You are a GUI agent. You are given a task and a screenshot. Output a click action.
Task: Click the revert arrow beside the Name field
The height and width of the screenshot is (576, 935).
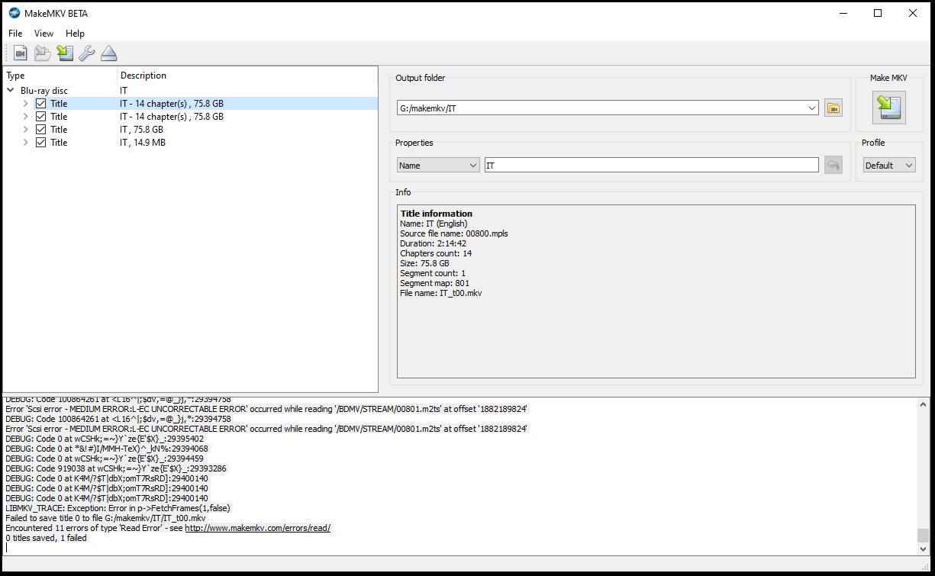pos(833,165)
